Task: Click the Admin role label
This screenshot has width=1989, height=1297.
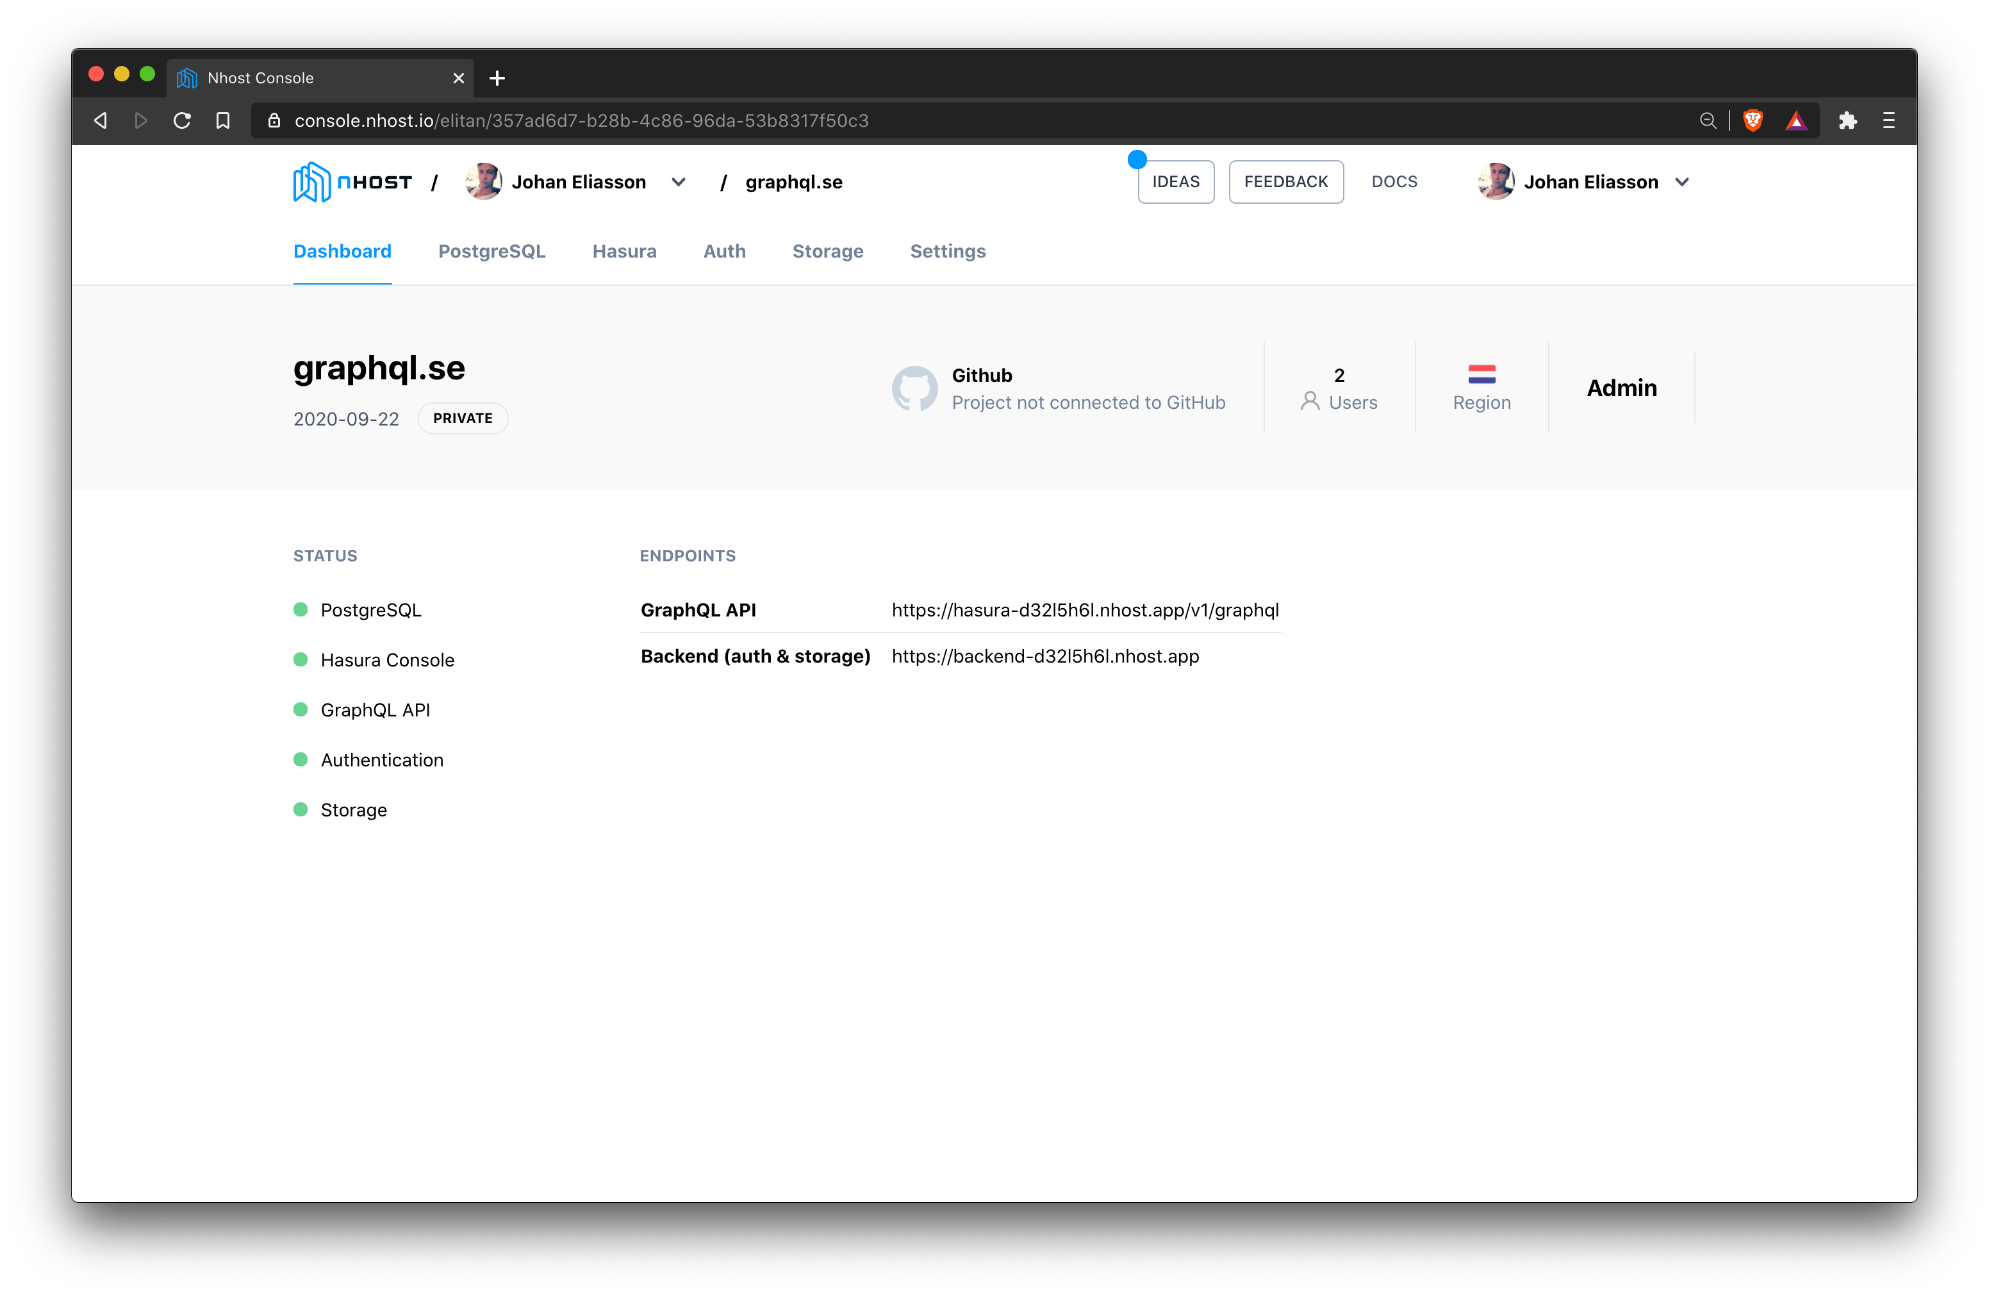Action: 1621,388
